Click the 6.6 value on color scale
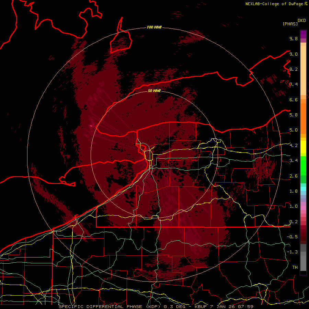Viewport: 309px width, 309px height. pos(294,100)
